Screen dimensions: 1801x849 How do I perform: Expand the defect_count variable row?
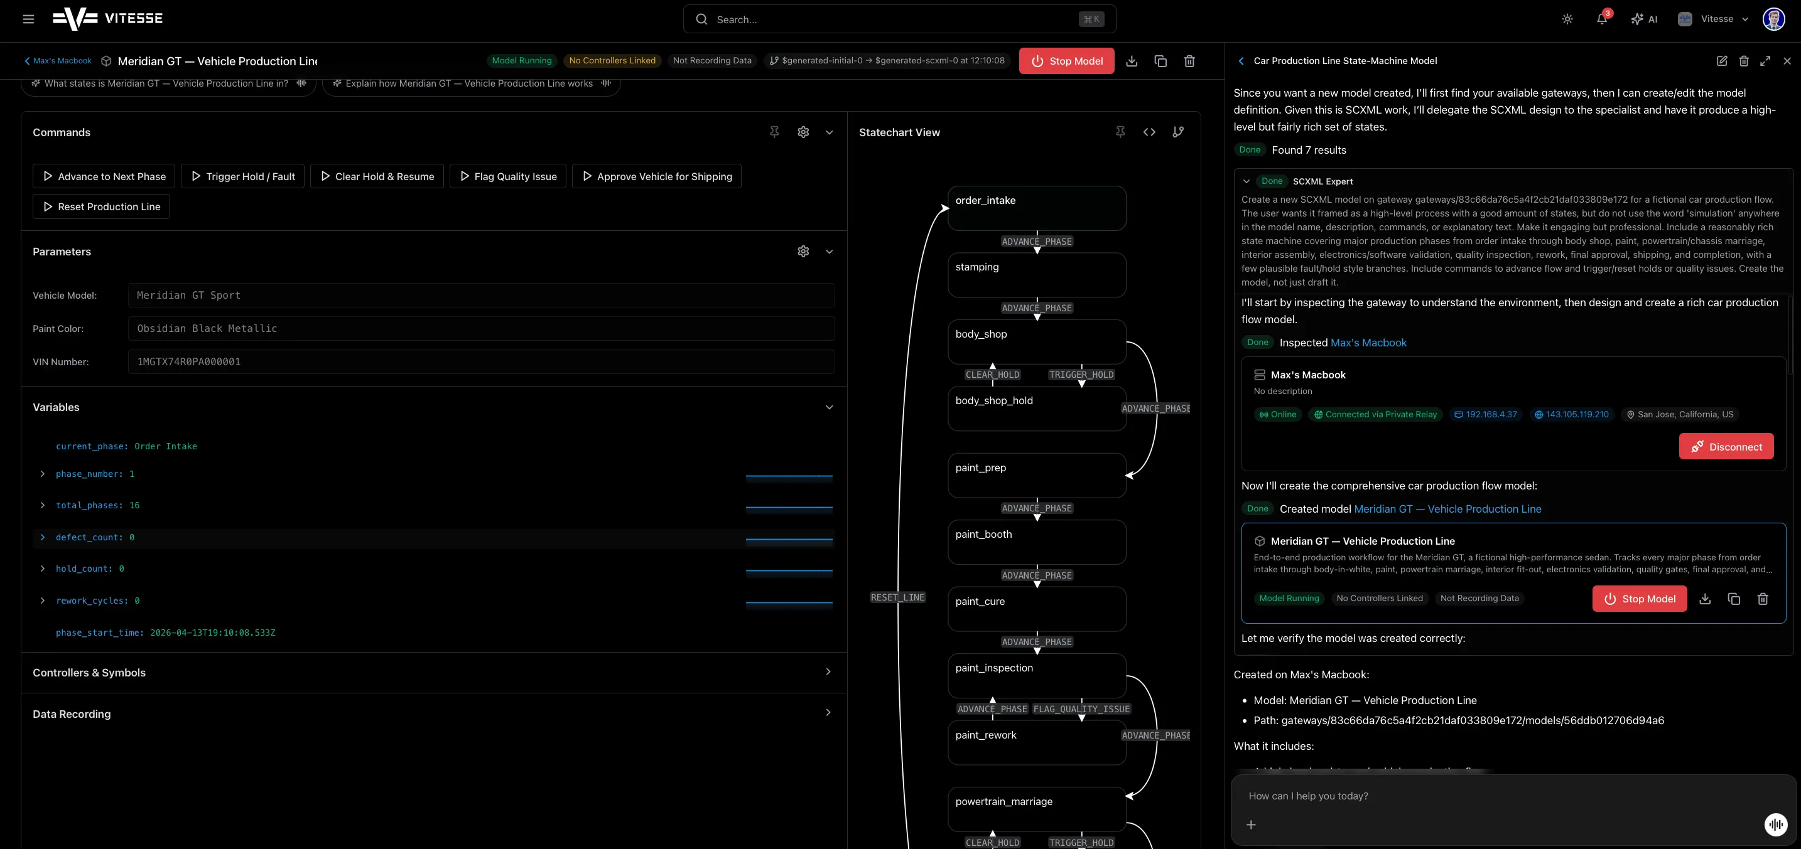click(43, 537)
